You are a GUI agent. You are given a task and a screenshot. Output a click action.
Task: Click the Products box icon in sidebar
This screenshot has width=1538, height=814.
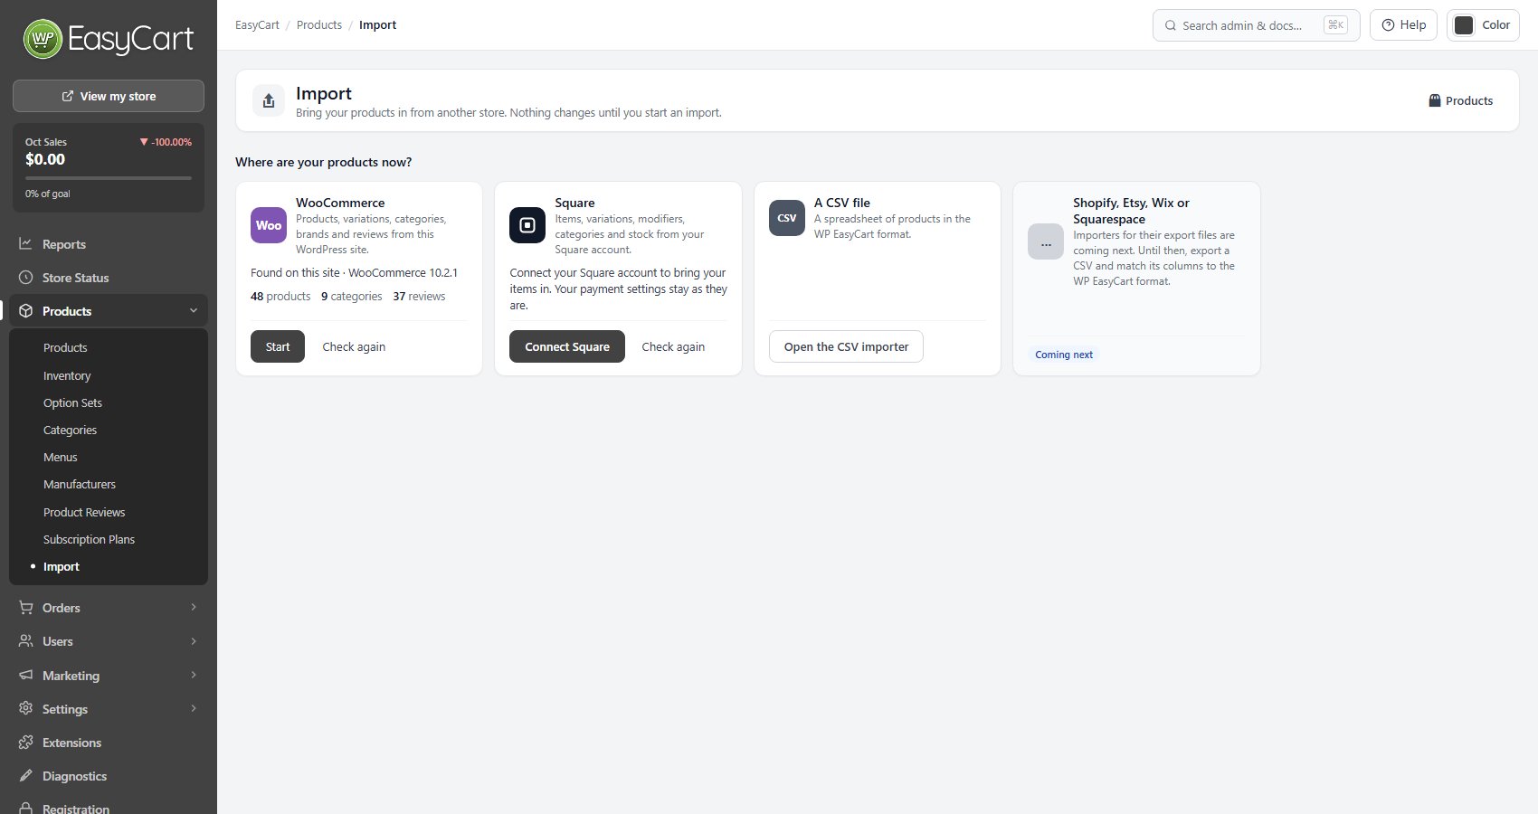click(26, 311)
